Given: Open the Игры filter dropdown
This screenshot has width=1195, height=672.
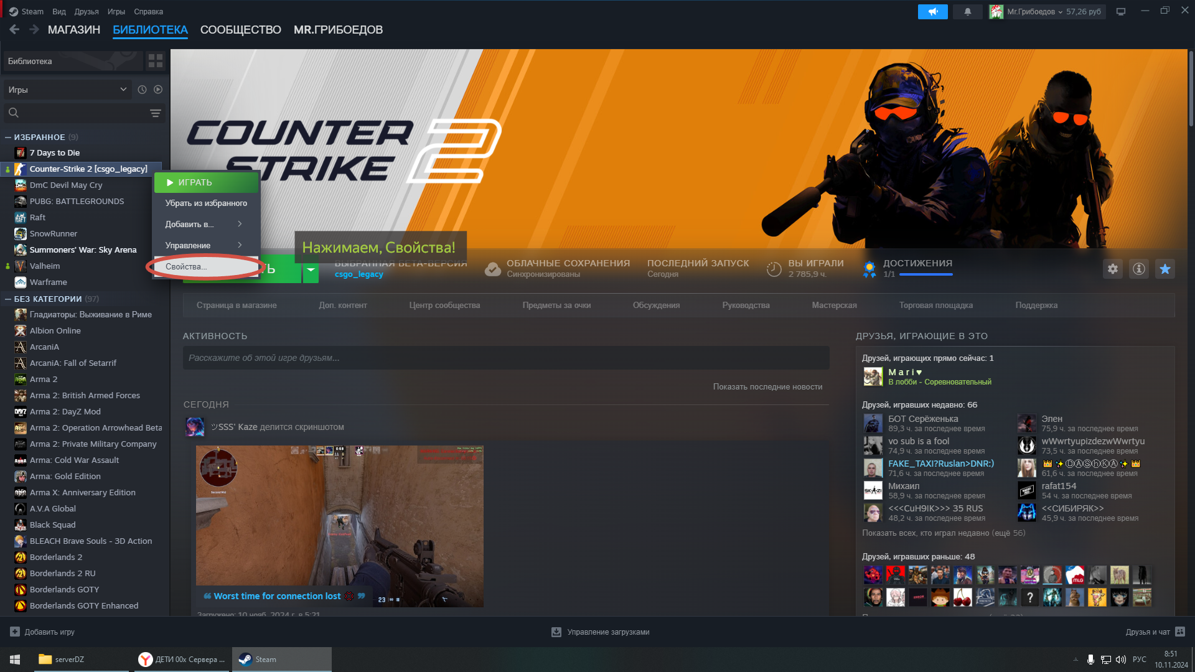Looking at the screenshot, I should 68,90.
